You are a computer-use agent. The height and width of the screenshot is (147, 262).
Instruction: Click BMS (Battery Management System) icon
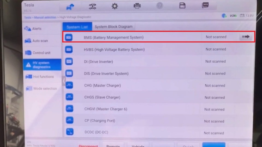click(x=69, y=37)
